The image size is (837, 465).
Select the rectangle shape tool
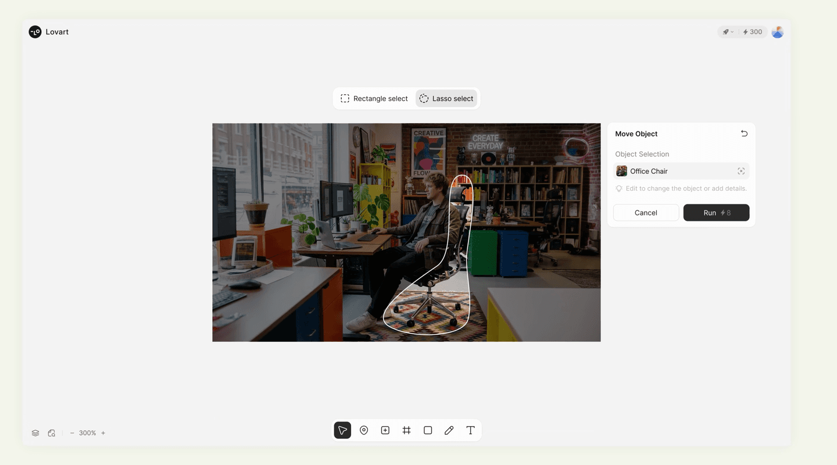click(428, 430)
